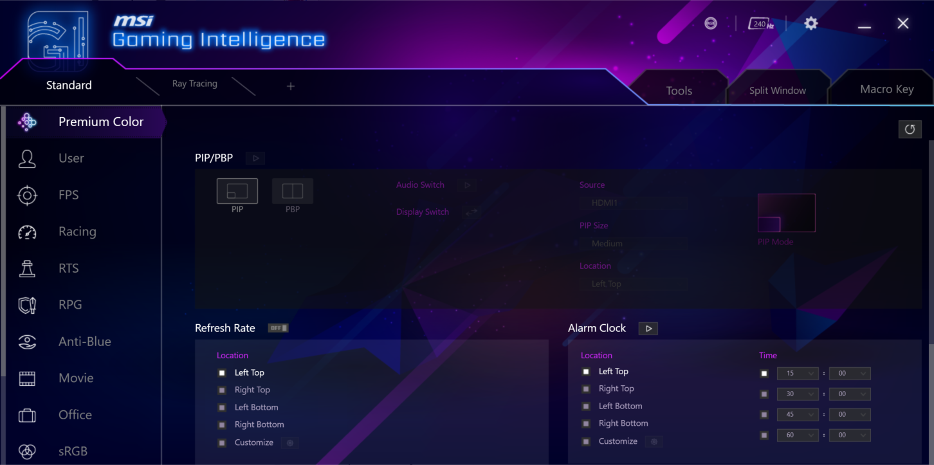This screenshot has width=934, height=465.
Task: Open the PIP Location dropdown showing Left Top
Action: coord(632,284)
